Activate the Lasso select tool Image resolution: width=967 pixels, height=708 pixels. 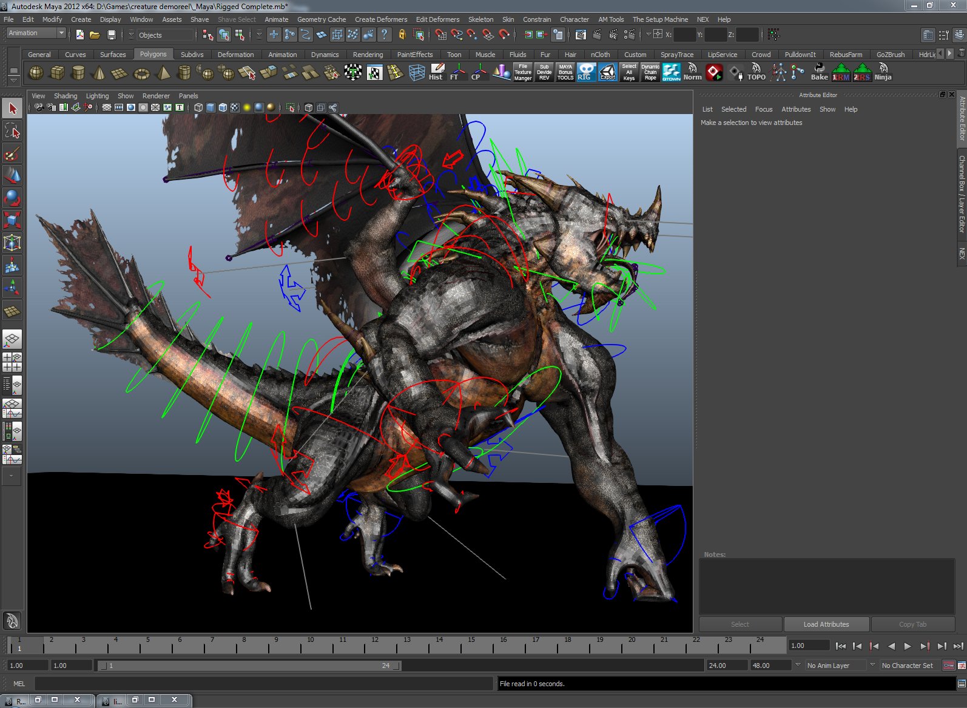[12, 131]
